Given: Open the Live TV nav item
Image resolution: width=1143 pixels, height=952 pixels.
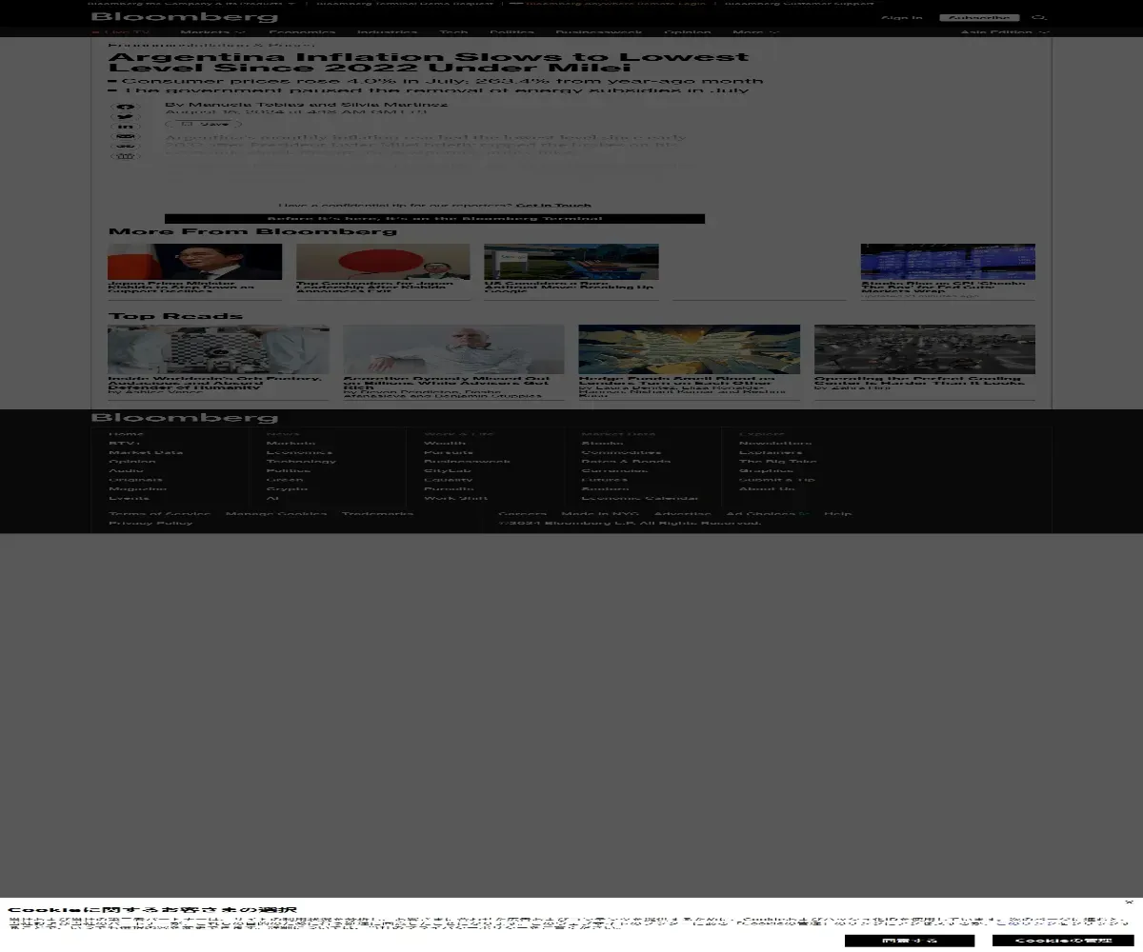Looking at the screenshot, I should point(120,32).
